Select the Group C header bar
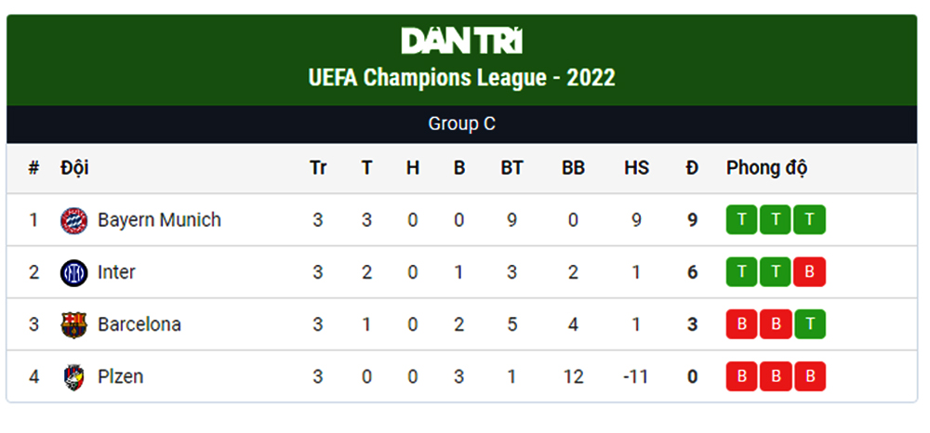 click(x=462, y=125)
